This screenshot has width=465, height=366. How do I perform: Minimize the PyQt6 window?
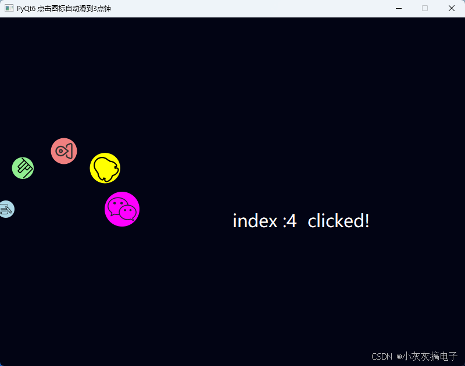click(399, 8)
